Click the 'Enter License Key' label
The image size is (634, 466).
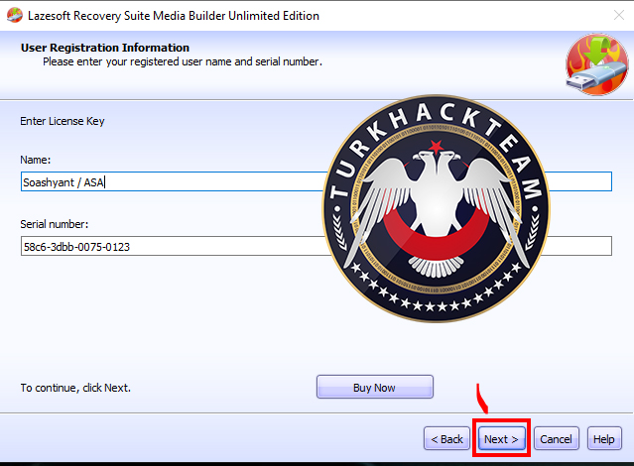[x=63, y=121]
